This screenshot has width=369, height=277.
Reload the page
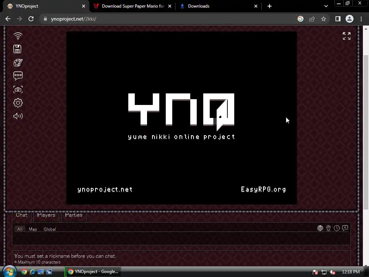click(x=31, y=19)
